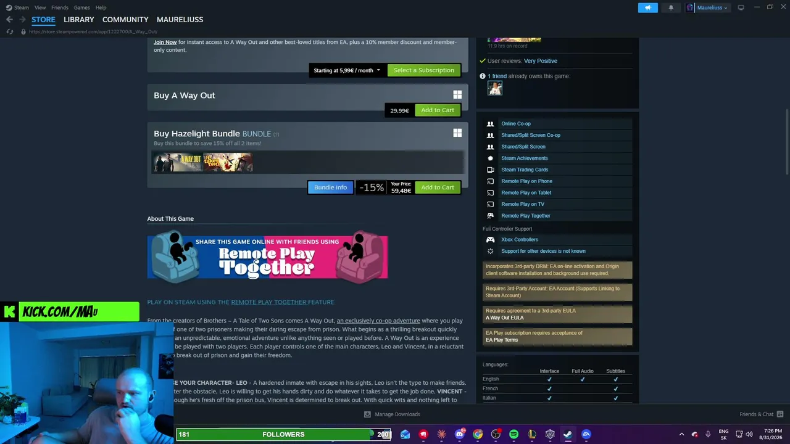This screenshot has height=444, width=790.
Task: Click the Support for other devices link
Action: pyautogui.click(x=543, y=251)
